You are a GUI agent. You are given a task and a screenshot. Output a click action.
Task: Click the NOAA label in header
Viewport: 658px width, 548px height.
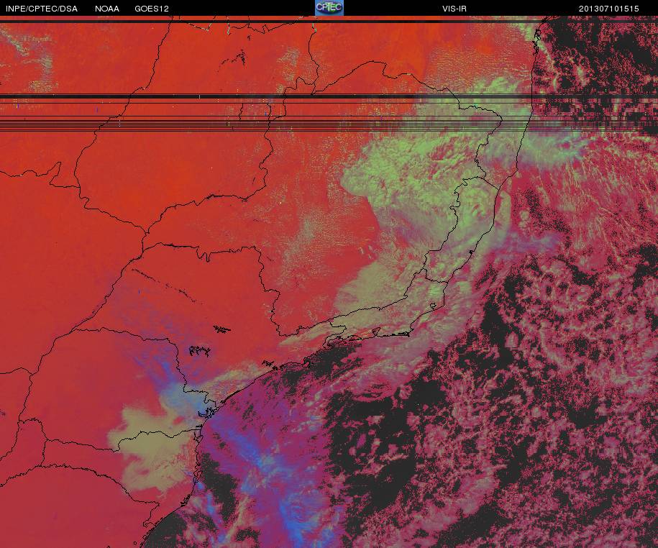(107, 9)
